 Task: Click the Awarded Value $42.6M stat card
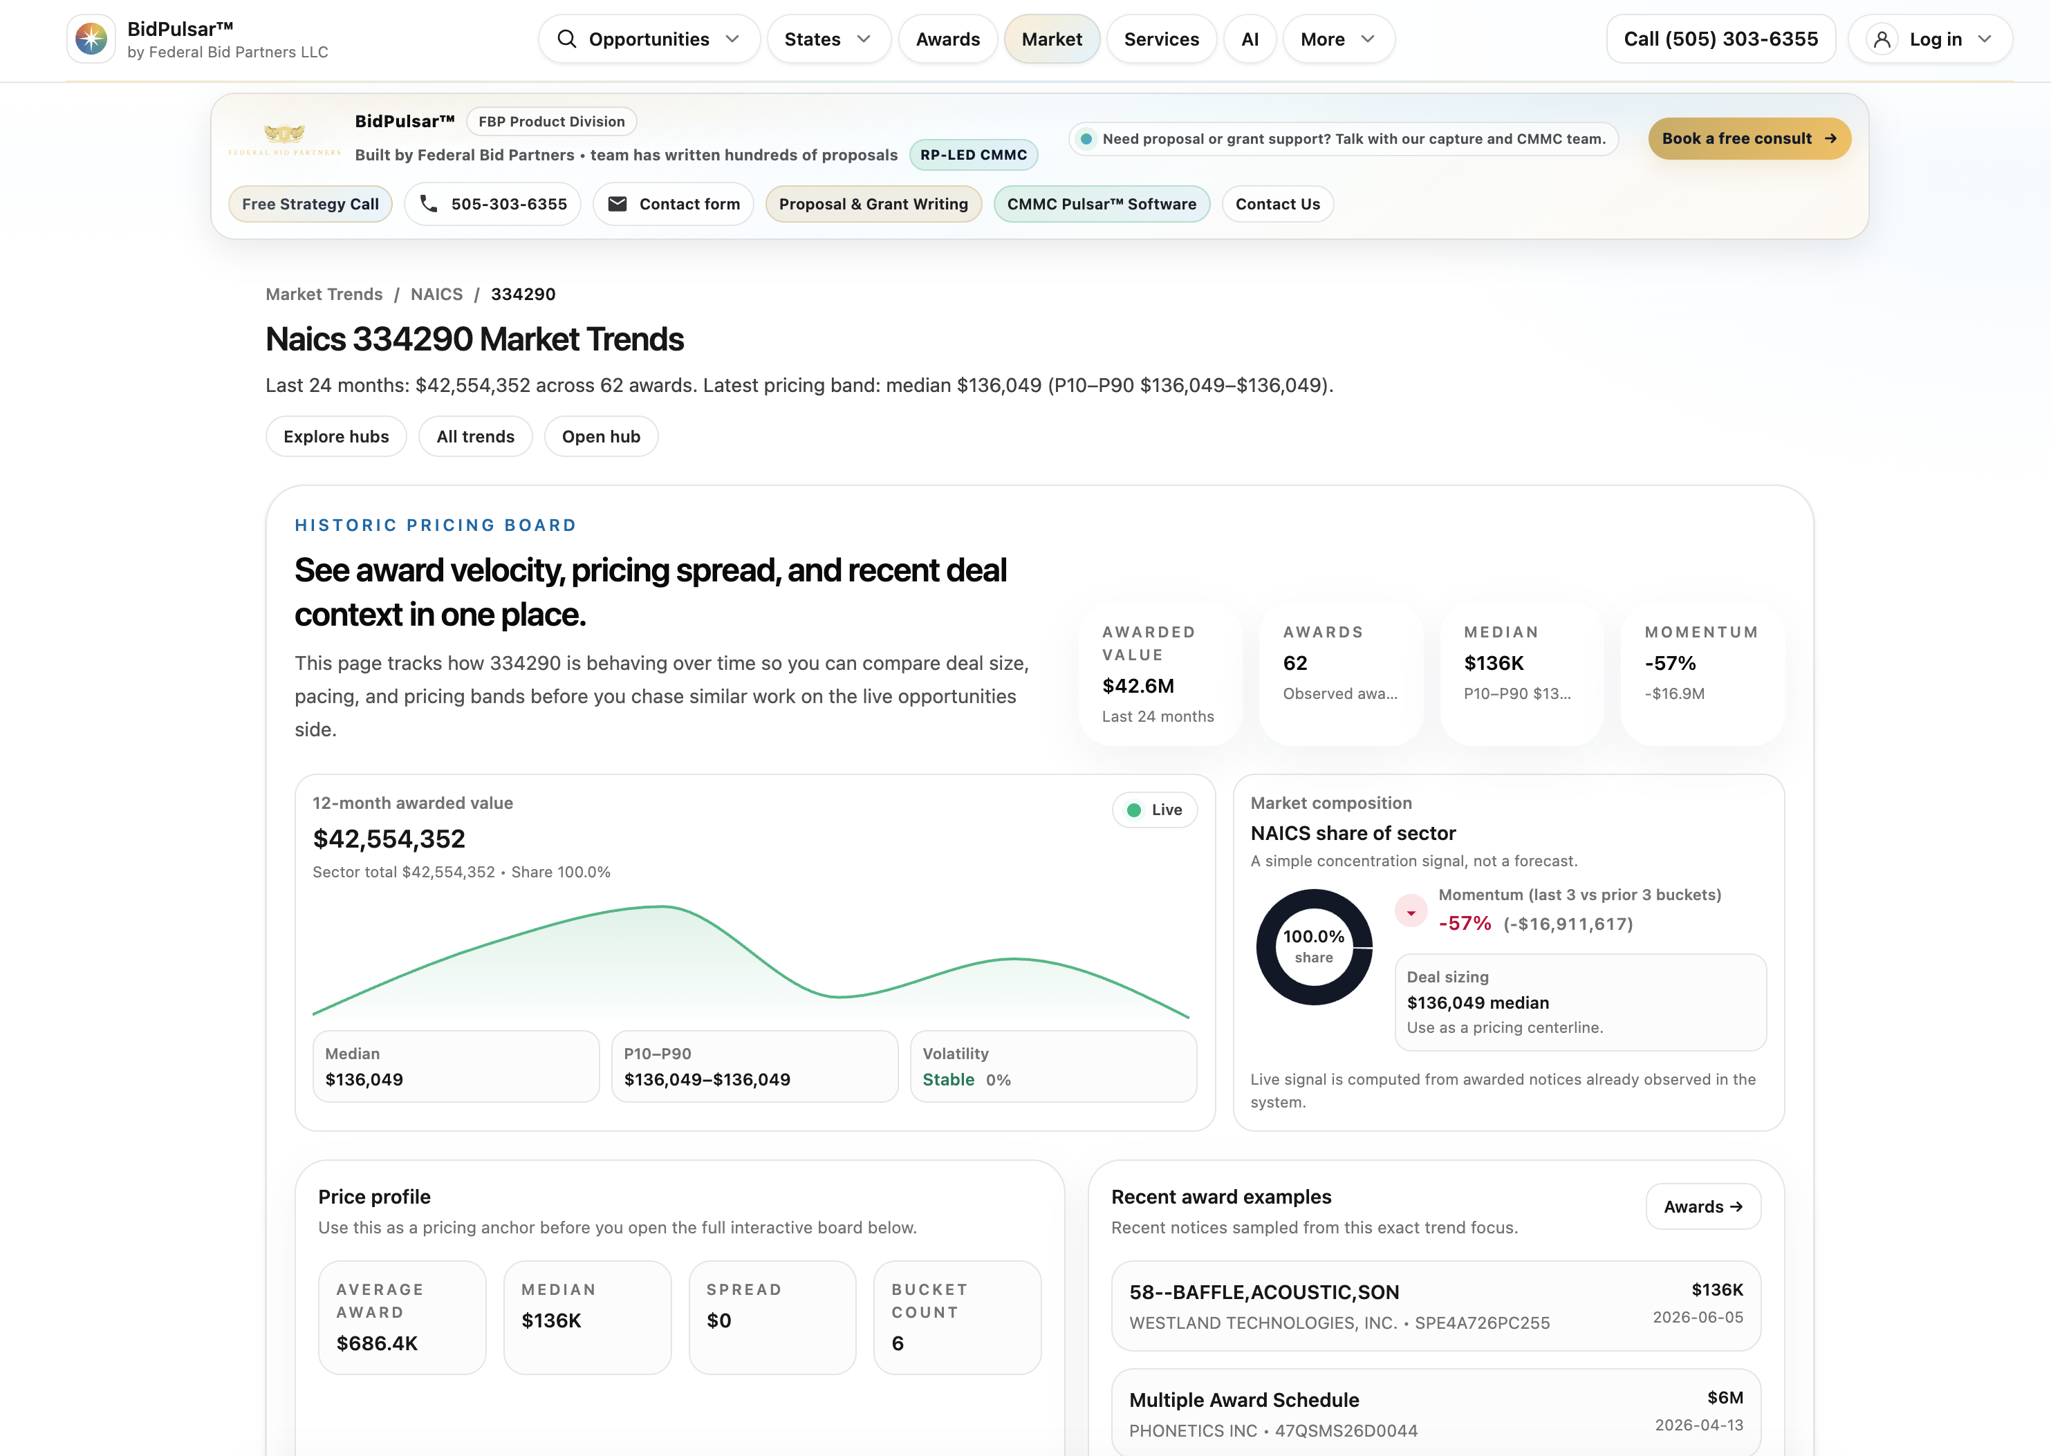pyautogui.click(x=1160, y=673)
